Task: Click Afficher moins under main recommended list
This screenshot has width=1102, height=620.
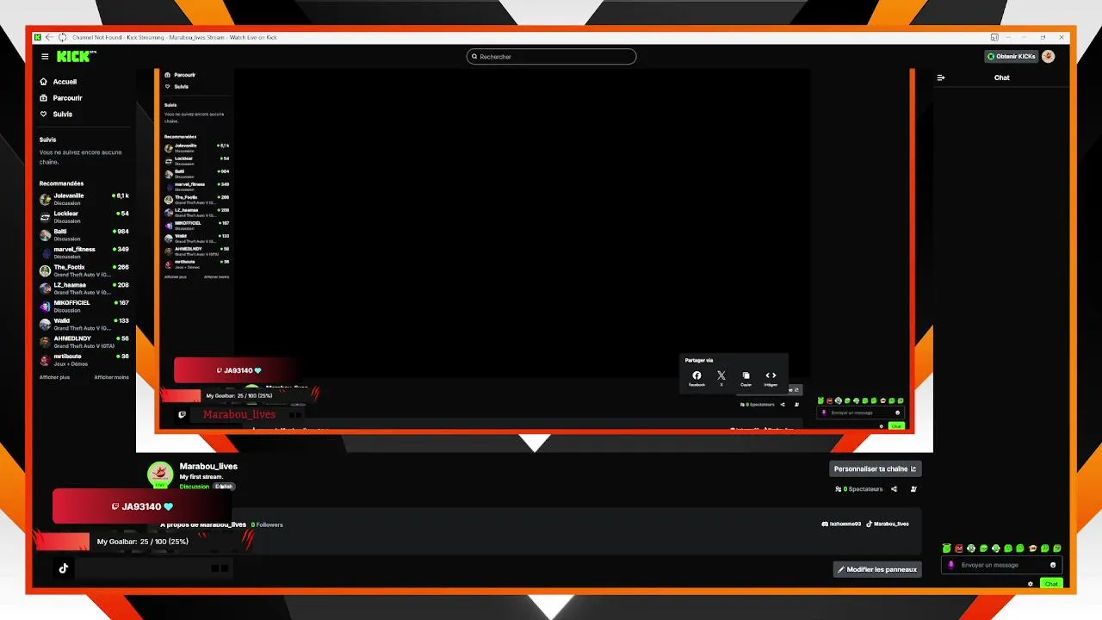Action: [112, 377]
